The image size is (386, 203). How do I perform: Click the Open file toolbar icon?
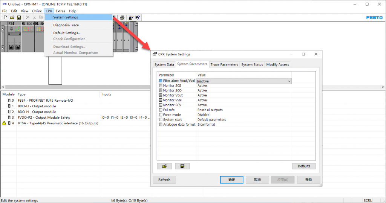pos(12,17)
